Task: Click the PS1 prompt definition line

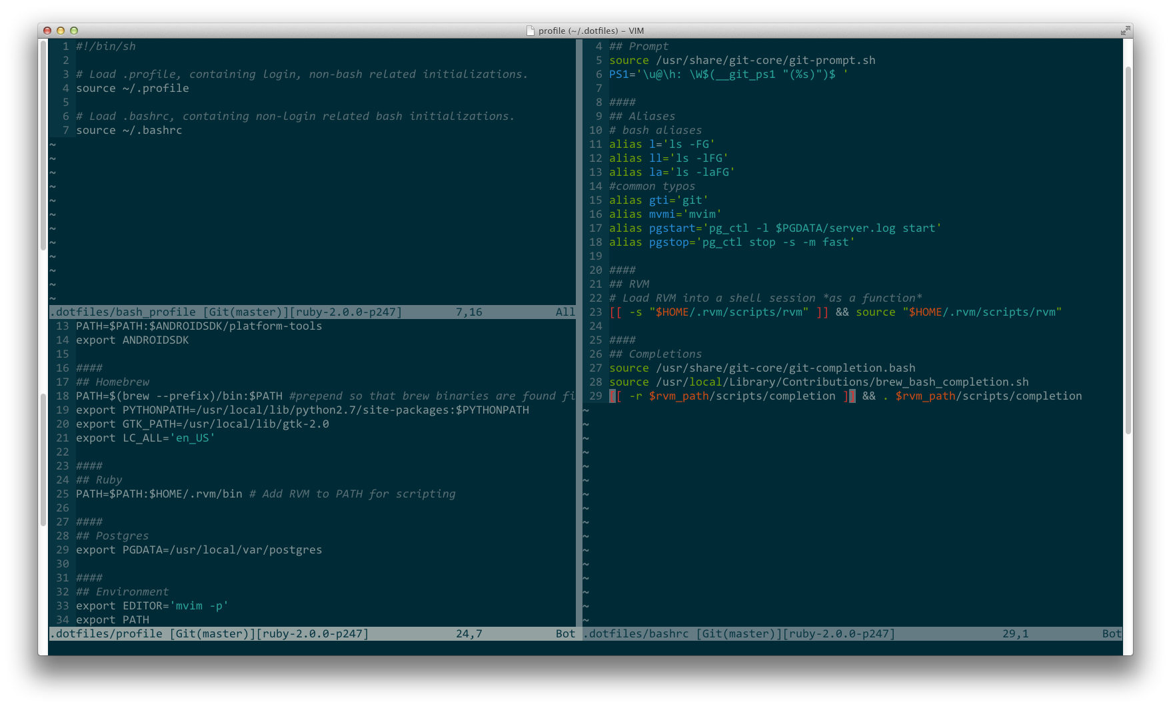Action: (729, 74)
